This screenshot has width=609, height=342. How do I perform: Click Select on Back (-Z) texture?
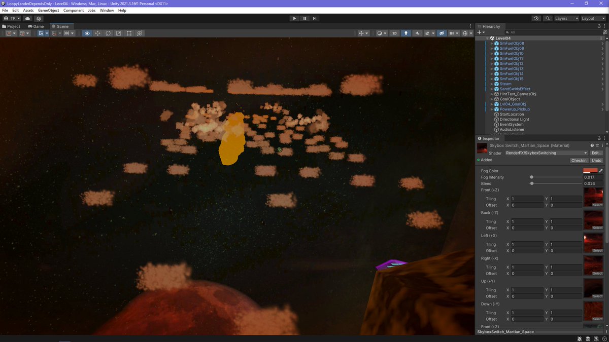597,228
